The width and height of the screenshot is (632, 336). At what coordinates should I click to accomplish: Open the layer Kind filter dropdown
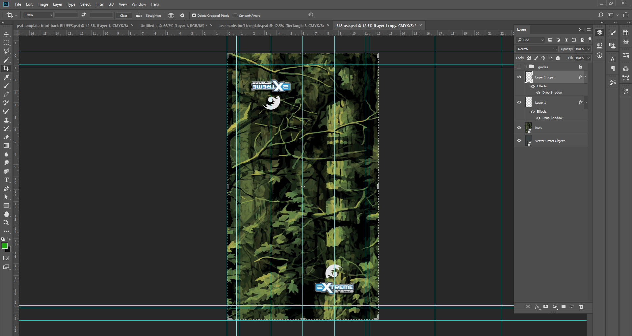pyautogui.click(x=530, y=40)
